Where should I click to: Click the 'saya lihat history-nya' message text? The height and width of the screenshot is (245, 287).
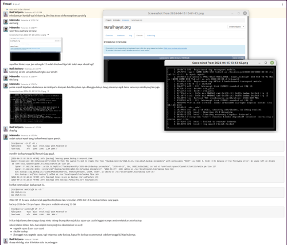point(52,64)
